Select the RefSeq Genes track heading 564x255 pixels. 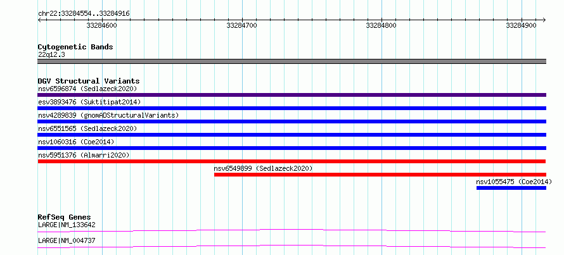[x=65, y=217]
